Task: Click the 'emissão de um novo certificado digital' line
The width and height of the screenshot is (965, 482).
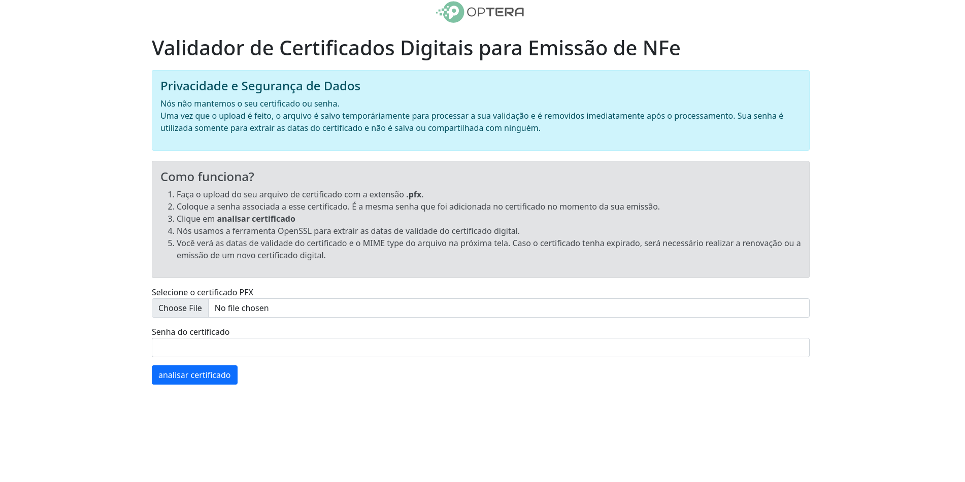Action: 251,255
